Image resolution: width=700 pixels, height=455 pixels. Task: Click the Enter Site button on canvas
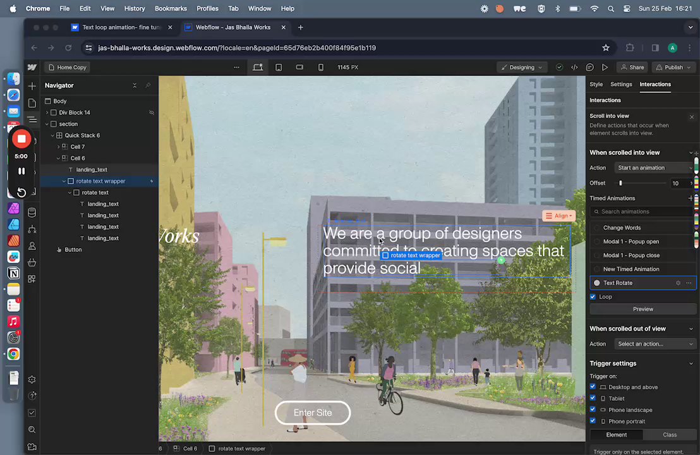click(x=313, y=413)
